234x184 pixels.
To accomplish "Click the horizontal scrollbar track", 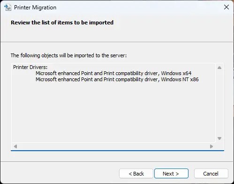I will [113, 146].
